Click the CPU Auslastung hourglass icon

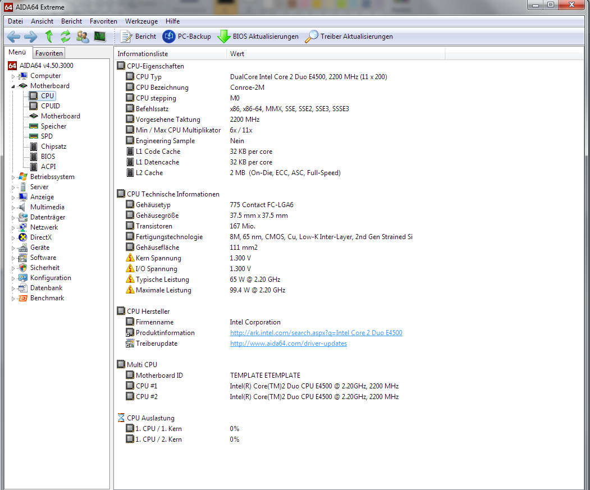click(121, 418)
